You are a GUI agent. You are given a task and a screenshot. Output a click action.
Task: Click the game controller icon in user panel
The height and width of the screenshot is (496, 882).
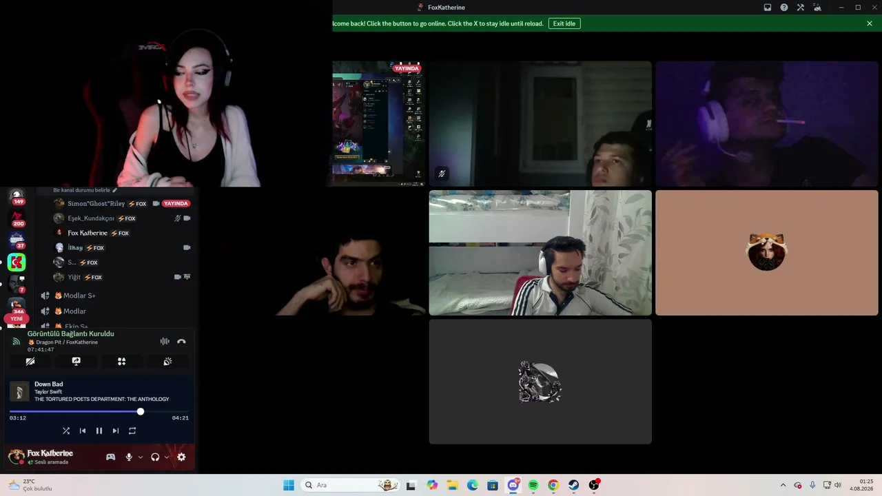click(110, 457)
